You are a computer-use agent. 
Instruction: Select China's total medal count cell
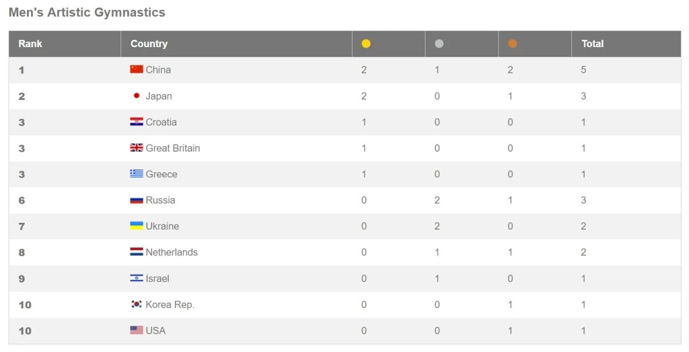(x=583, y=70)
